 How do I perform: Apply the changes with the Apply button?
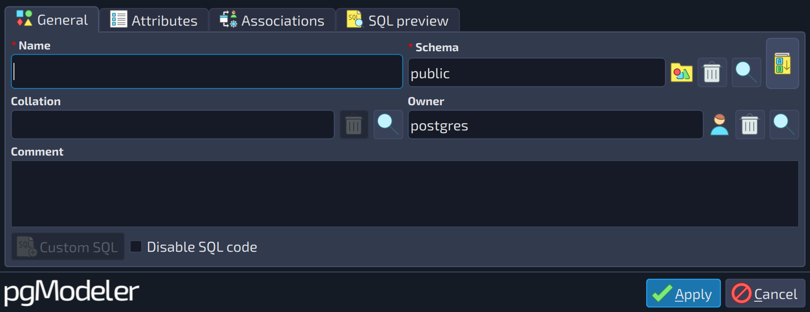coord(683,293)
